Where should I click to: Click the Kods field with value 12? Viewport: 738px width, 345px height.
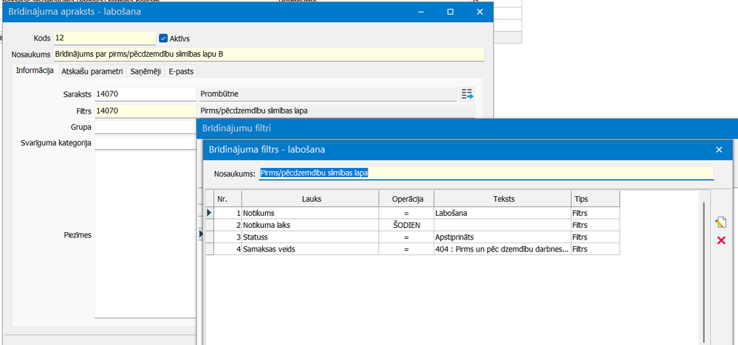tap(104, 38)
